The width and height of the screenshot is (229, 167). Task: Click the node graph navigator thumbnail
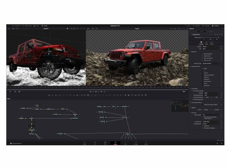tap(180, 106)
